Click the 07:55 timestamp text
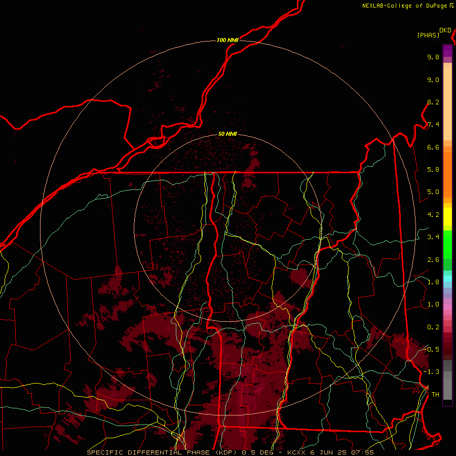 [x=362, y=452]
